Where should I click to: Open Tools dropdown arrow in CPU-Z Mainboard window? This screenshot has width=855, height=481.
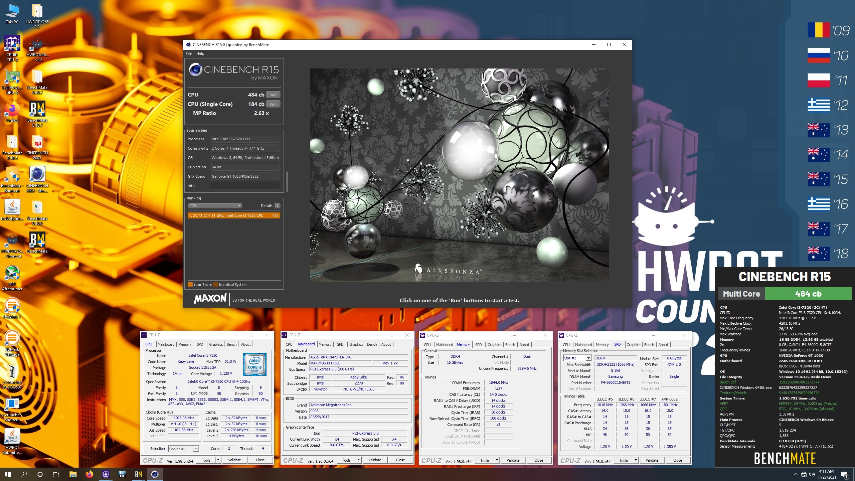point(358,460)
